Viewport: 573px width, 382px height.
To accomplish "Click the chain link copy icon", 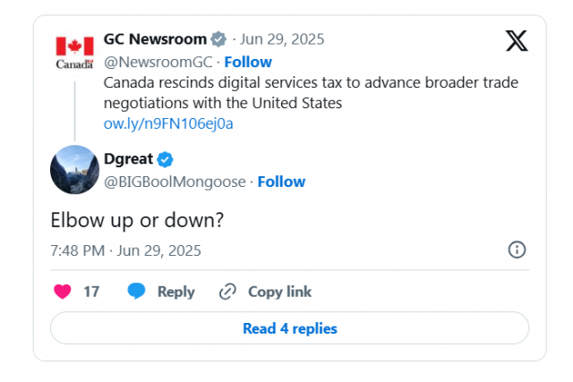I will pyautogui.click(x=227, y=292).
